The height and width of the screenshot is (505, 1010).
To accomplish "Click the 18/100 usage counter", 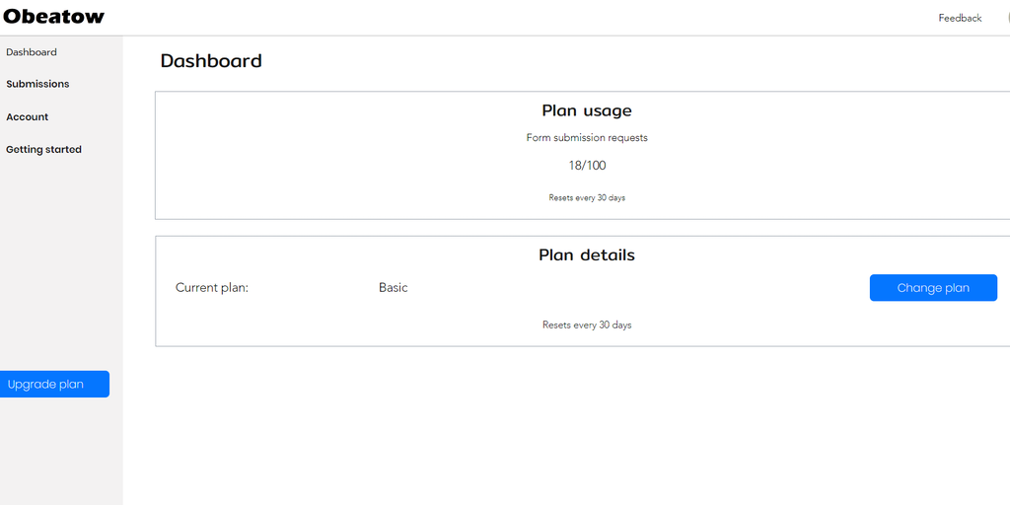I will (587, 166).
